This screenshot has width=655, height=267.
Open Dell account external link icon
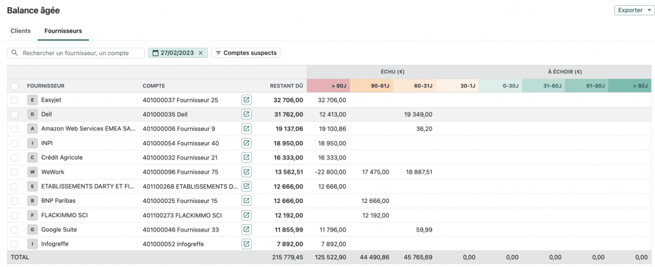click(246, 114)
